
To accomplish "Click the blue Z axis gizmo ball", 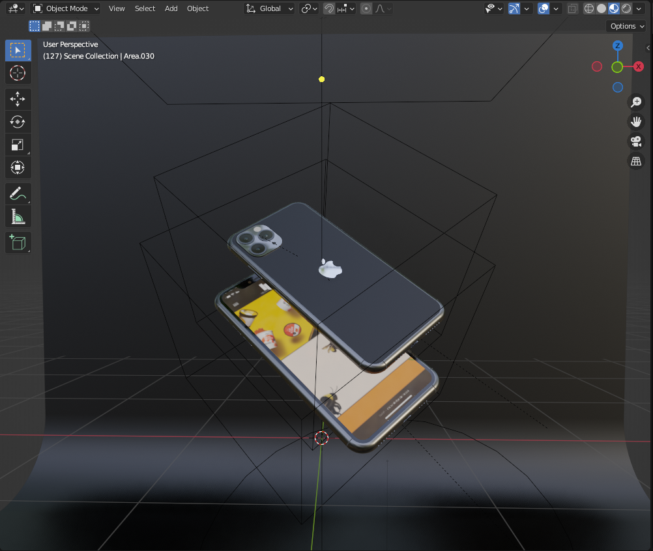I will coord(618,46).
